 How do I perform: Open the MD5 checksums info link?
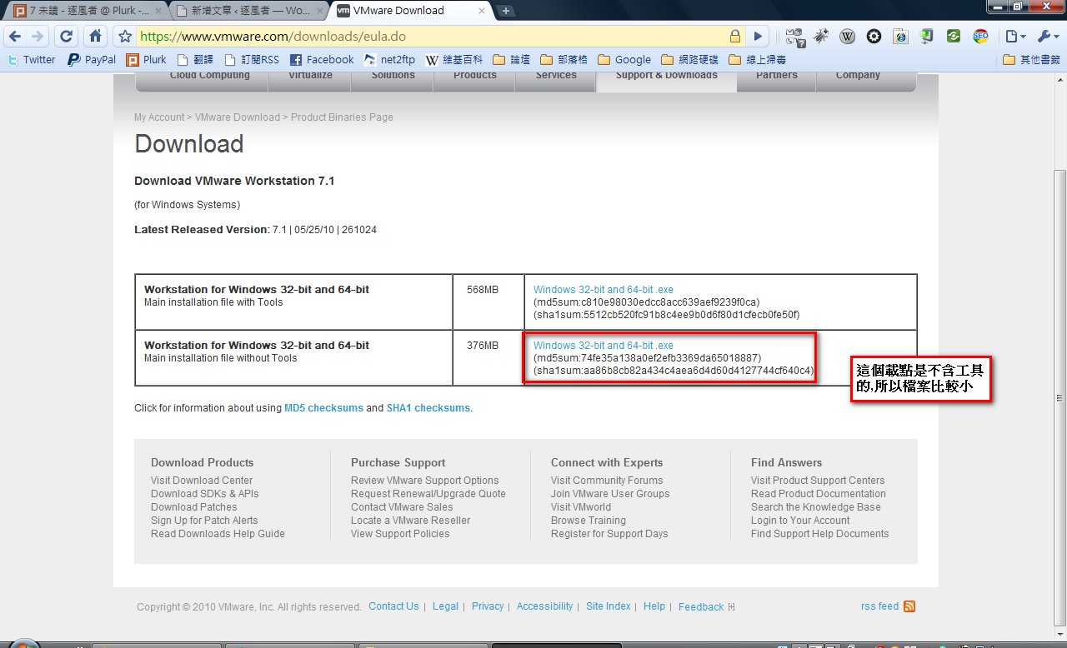[x=323, y=408]
